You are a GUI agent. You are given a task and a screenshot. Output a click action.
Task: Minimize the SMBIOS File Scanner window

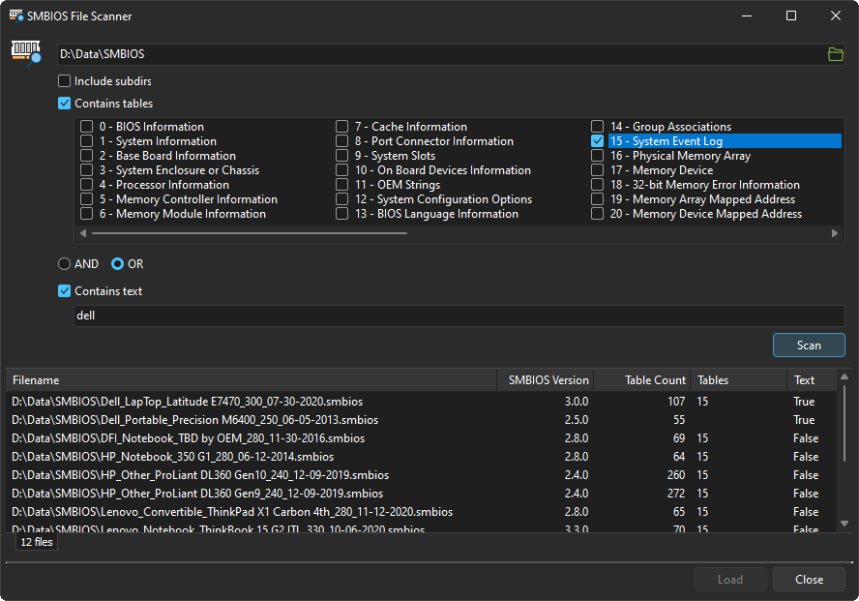[747, 15]
